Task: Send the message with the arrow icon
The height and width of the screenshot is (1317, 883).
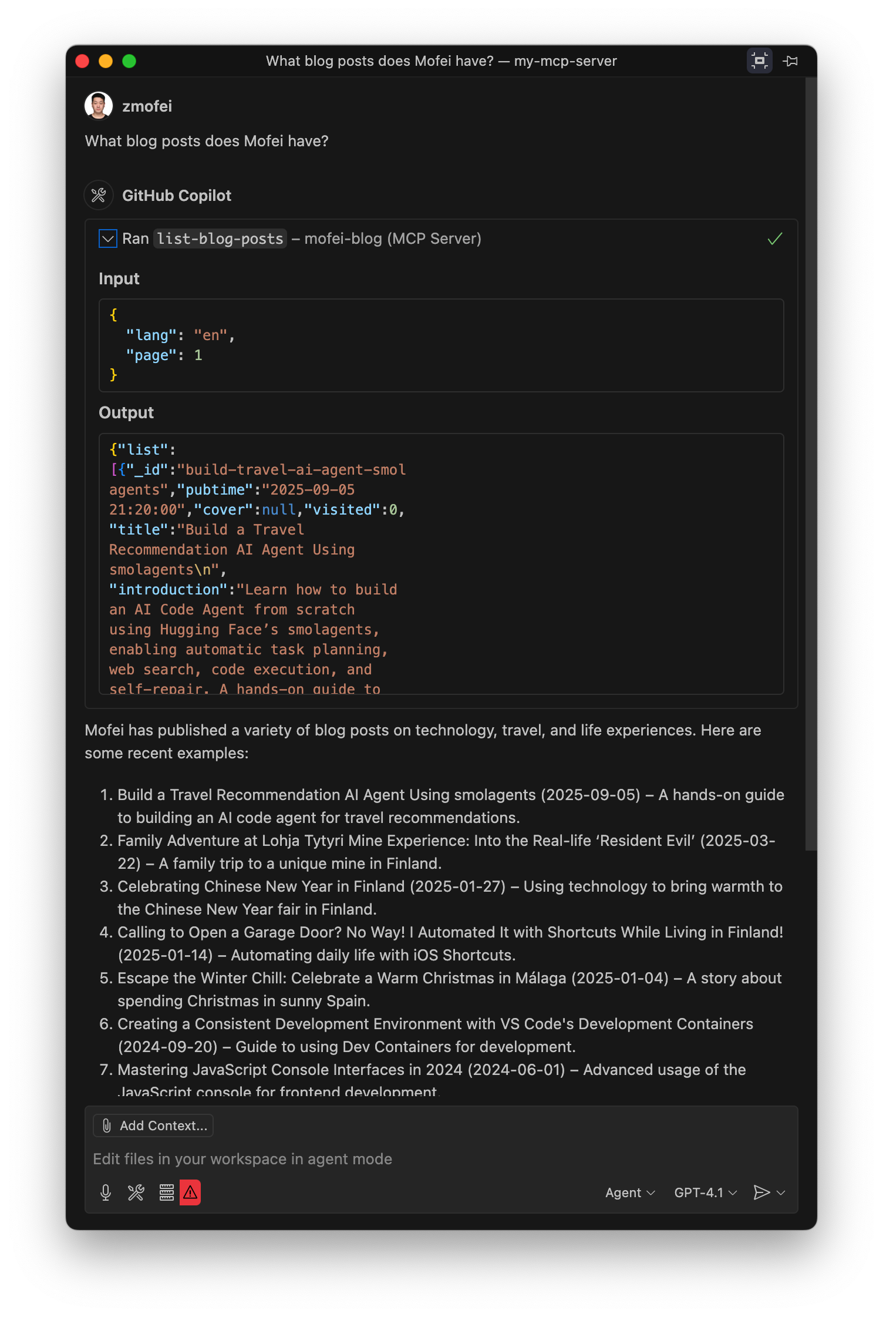Action: [761, 1192]
